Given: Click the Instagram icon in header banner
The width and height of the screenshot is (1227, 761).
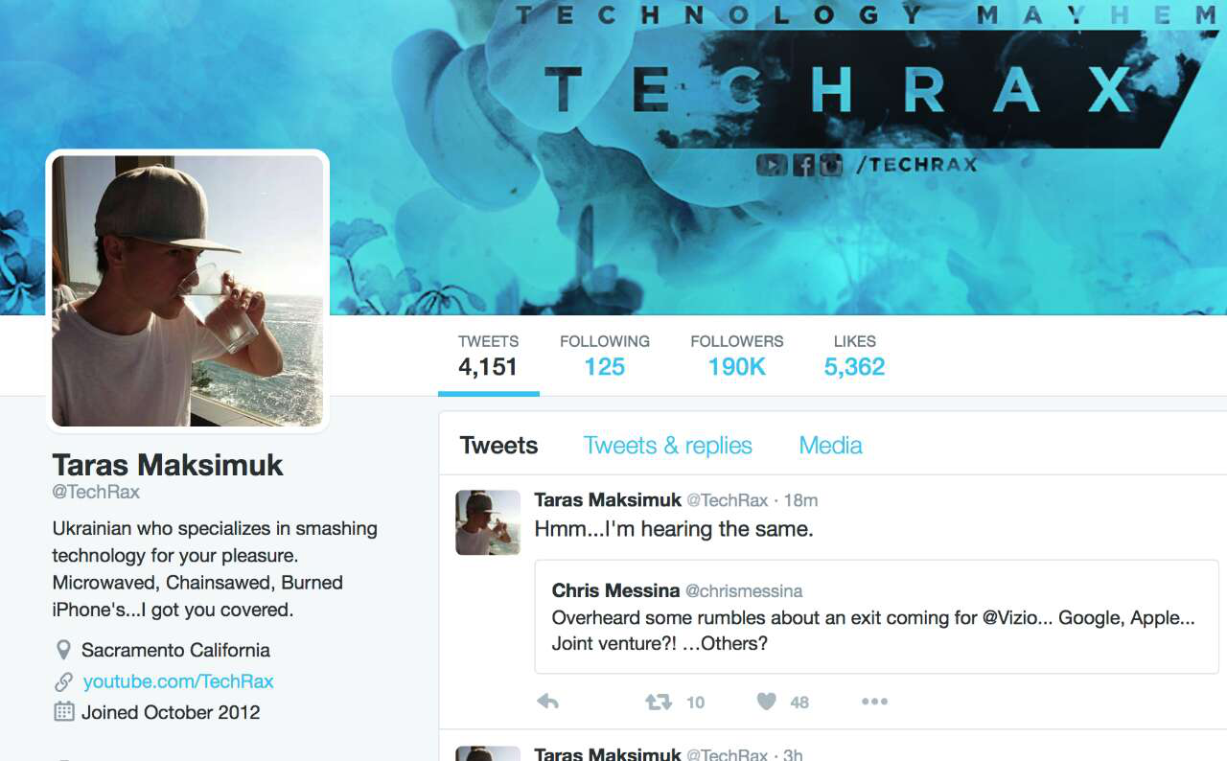Looking at the screenshot, I should 831,165.
